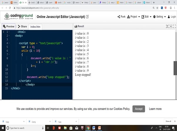
Task: Click the shrink result panel icon
Action: pyautogui.click(x=167, y=26)
